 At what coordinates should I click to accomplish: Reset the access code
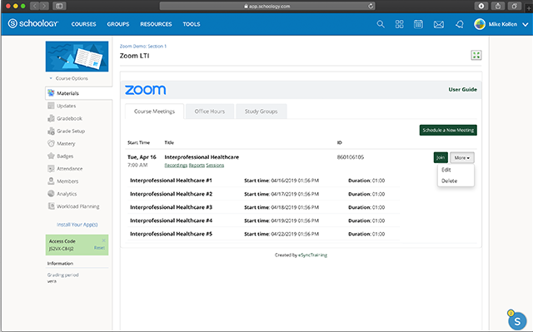pyautogui.click(x=99, y=248)
